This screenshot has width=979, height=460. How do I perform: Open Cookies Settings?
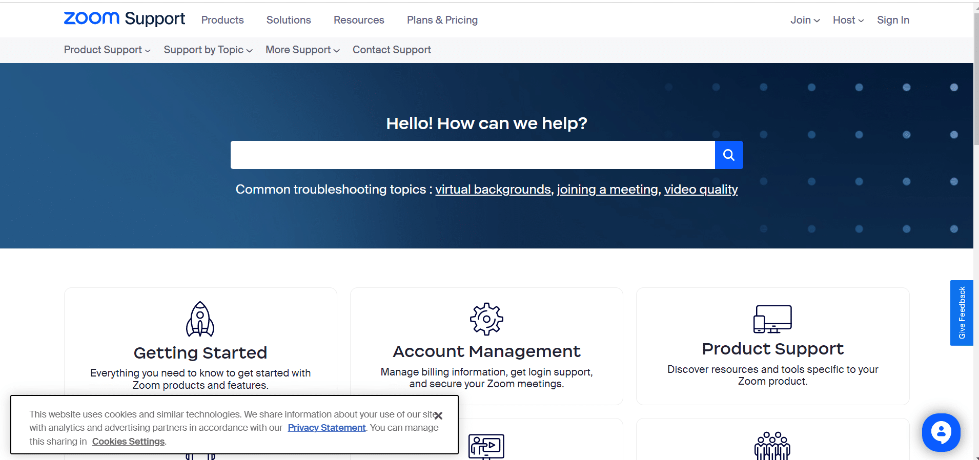pyautogui.click(x=128, y=442)
